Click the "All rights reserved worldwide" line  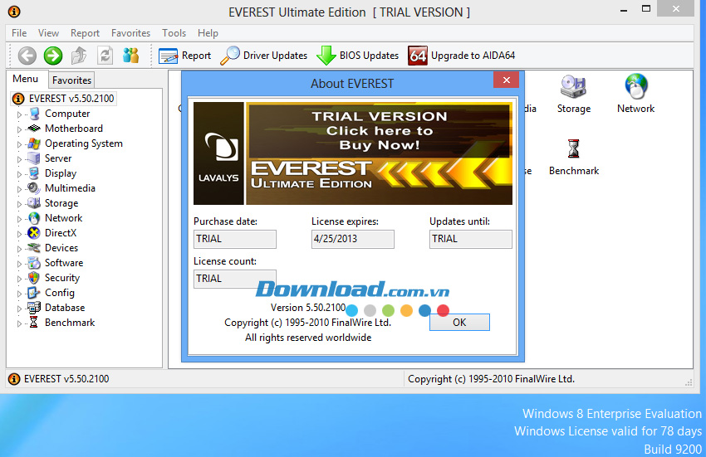[308, 338]
